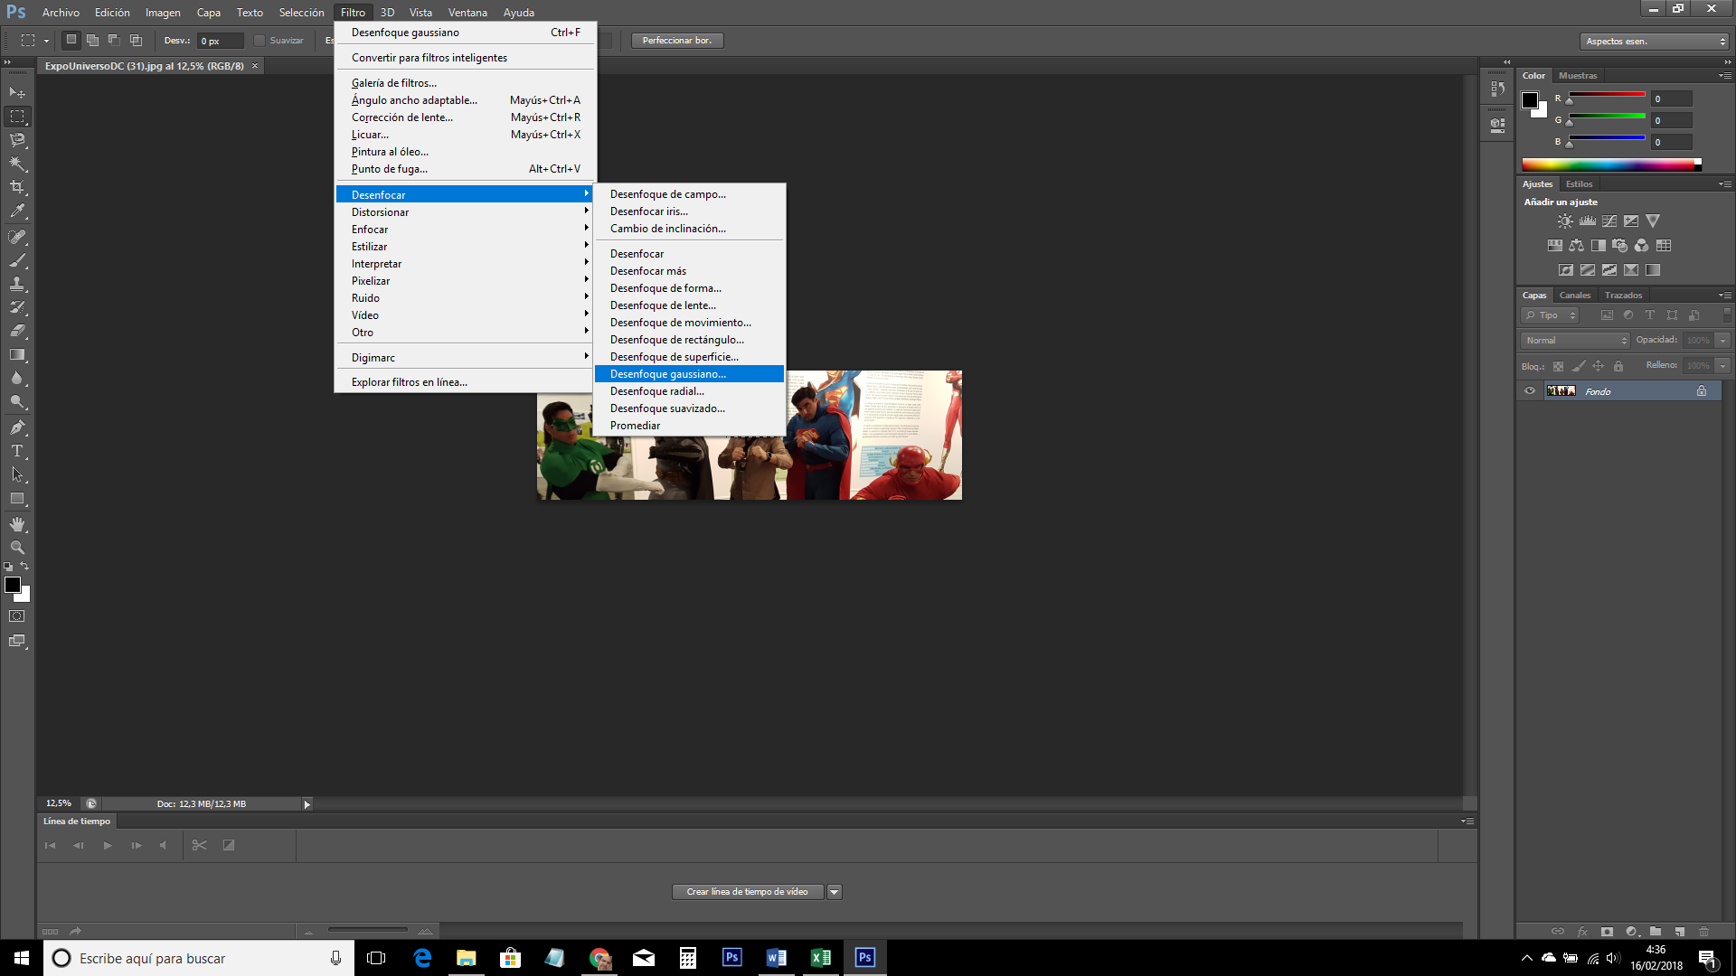Add a Brightness/Contrast adjustment icon
1736x976 pixels.
point(1565,221)
